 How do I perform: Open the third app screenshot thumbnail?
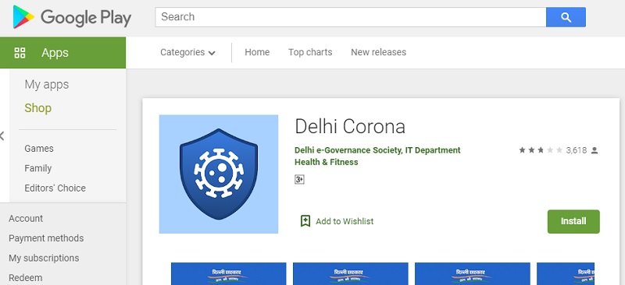pyautogui.click(x=473, y=273)
